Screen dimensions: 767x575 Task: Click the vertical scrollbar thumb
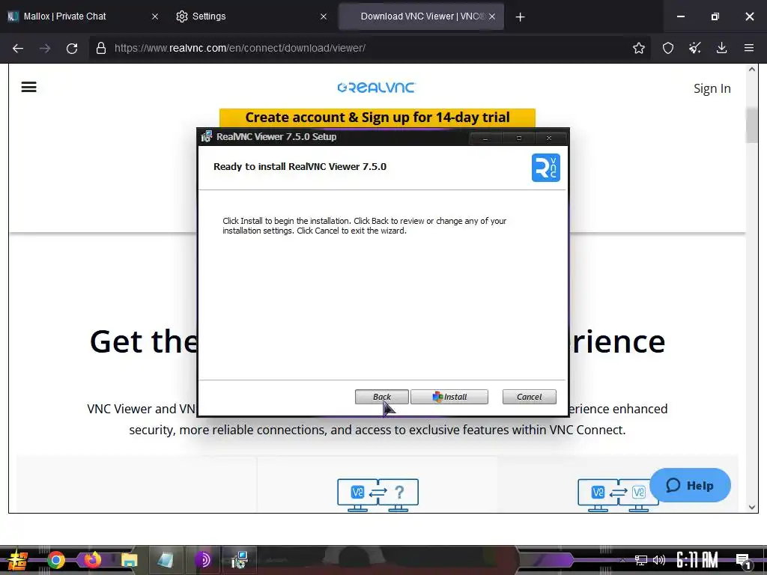point(752,125)
